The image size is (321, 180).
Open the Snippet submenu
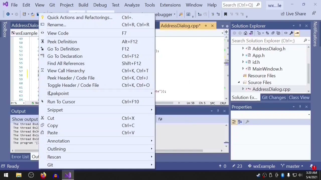tap(97, 110)
